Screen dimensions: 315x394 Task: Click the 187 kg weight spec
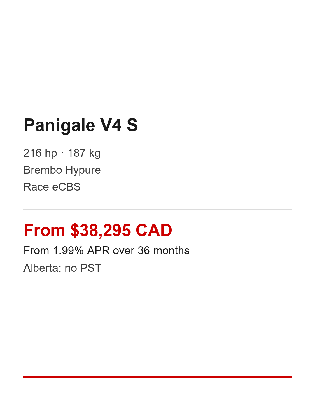(84, 153)
